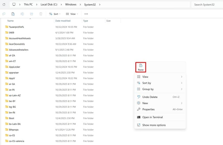Select the Bthprops folder icon

tap(7, 130)
